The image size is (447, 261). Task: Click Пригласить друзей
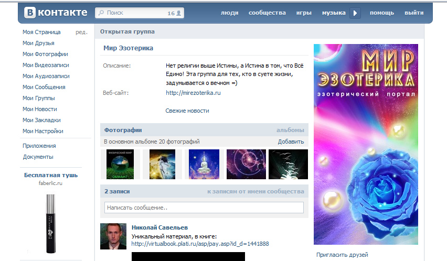342,255
